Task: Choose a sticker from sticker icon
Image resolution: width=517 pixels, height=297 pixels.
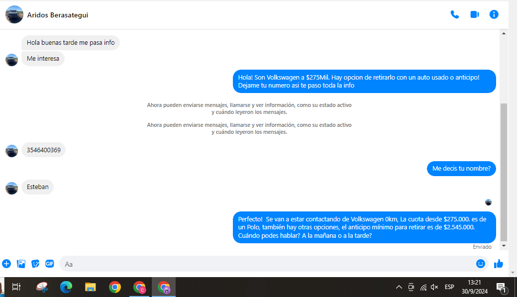Action: (x=35, y=264)
